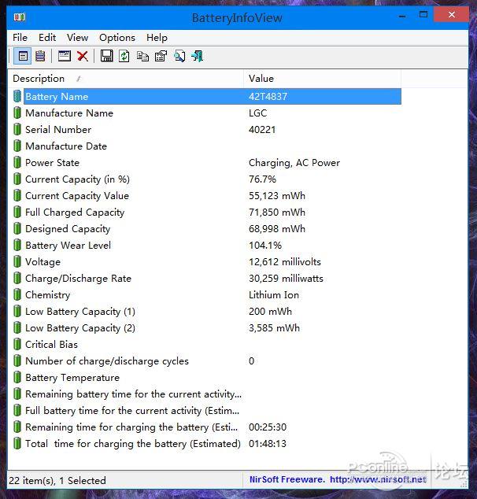Select Full battery time for current activity row
The width and height of the screenshot is (477, 499).
207,411
